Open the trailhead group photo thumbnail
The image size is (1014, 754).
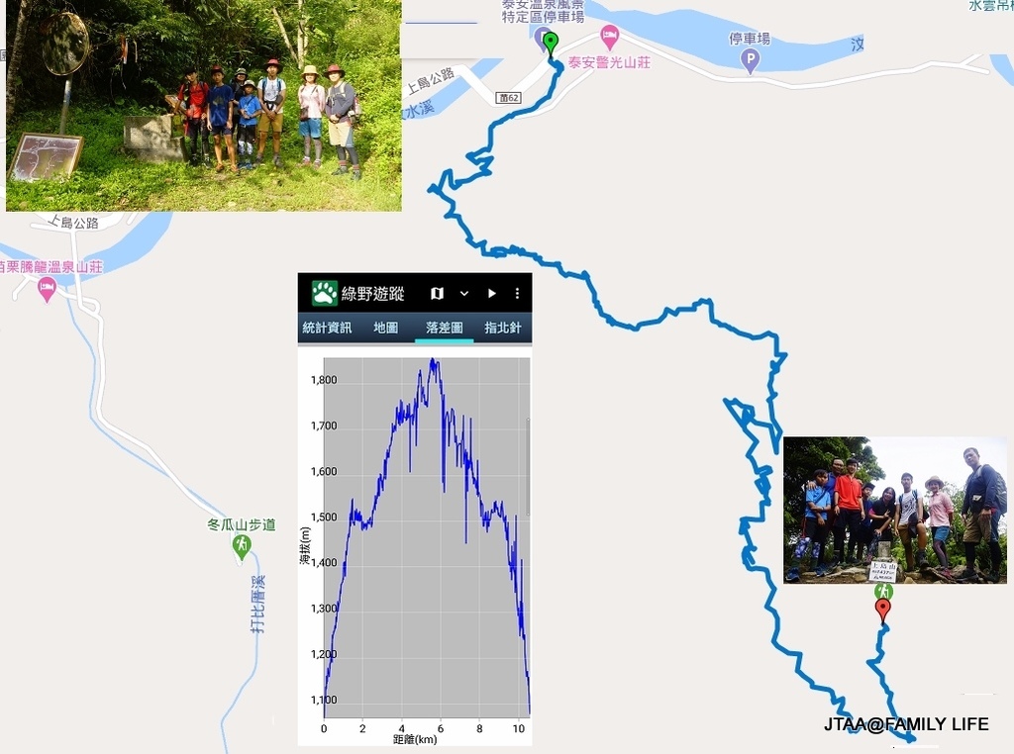204,105
